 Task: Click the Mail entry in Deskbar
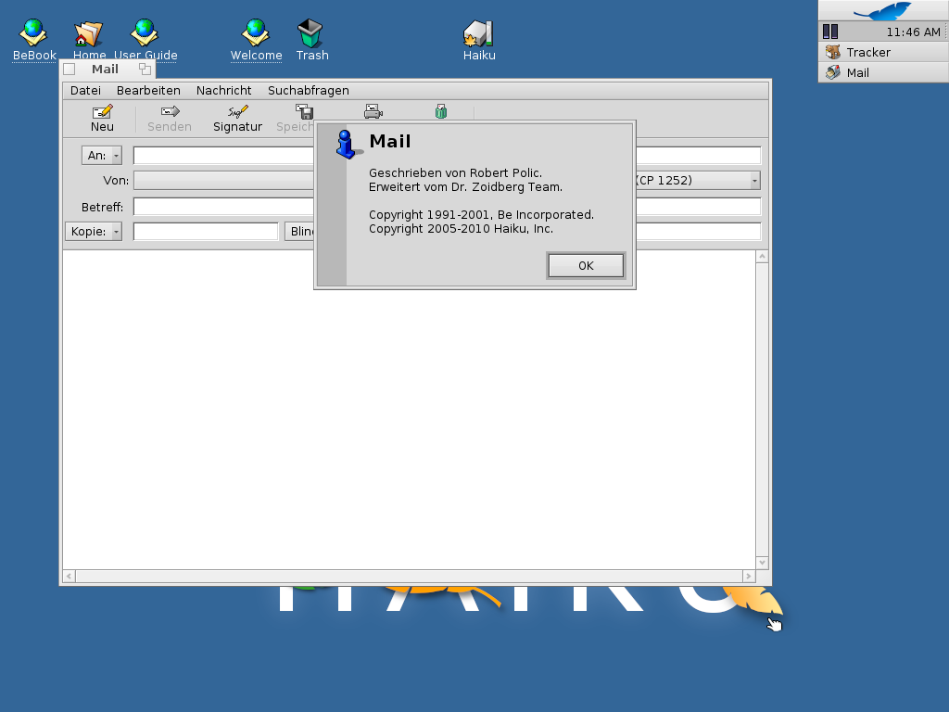click(x=883, y=72)
